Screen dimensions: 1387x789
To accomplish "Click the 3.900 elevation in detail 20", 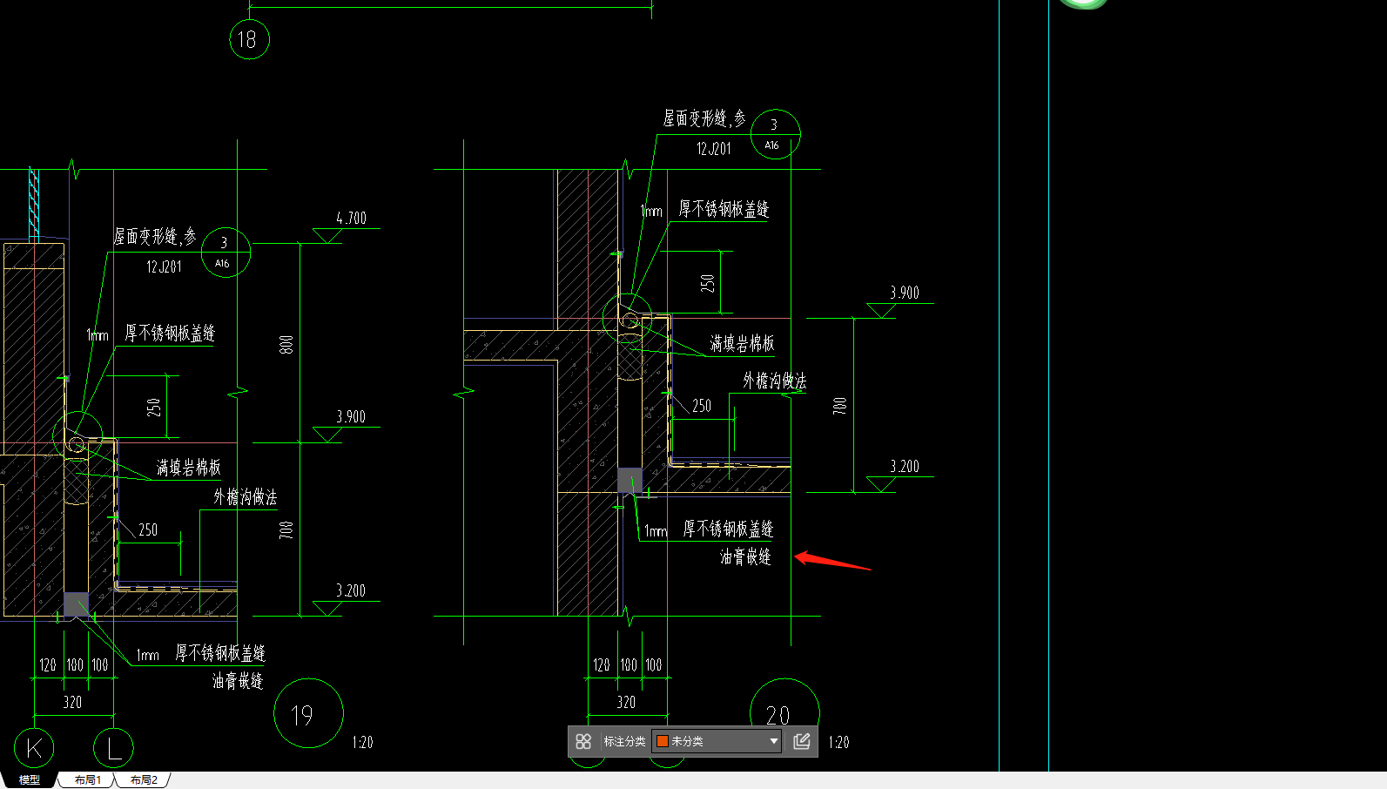I will pyautogui.click(x=904, y=293).
